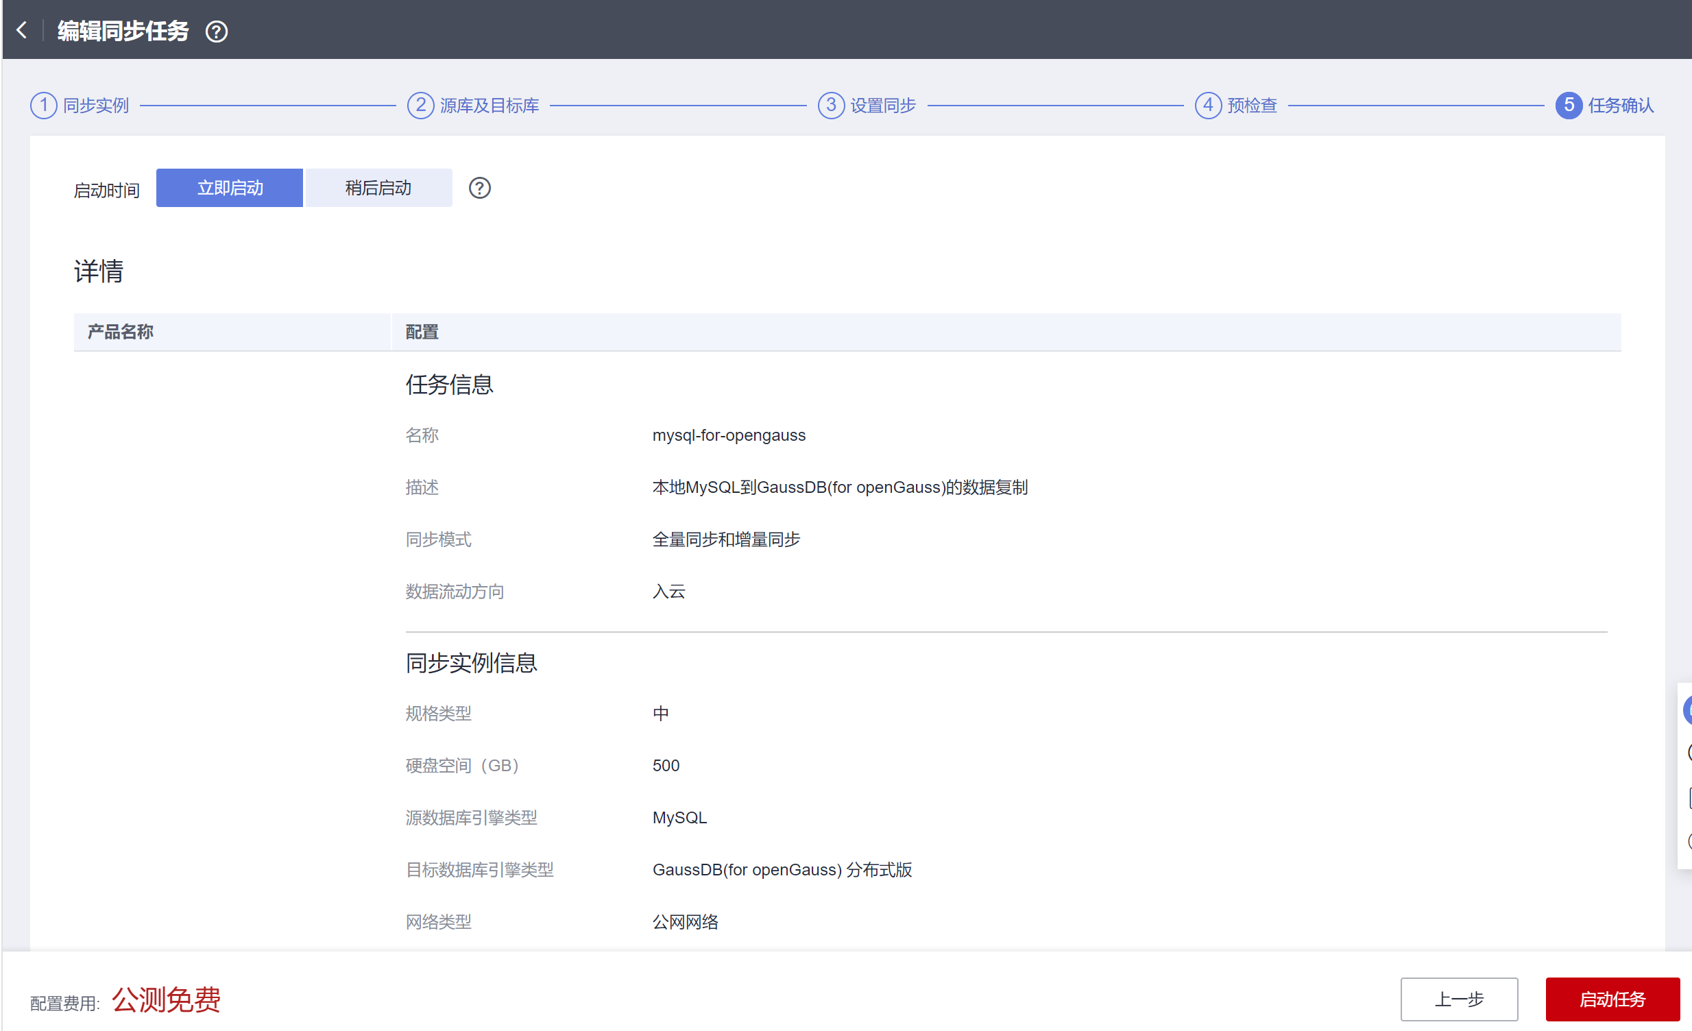Click the 产品名称 column header
The image size is (1692, 1031).
pos(120,332)
